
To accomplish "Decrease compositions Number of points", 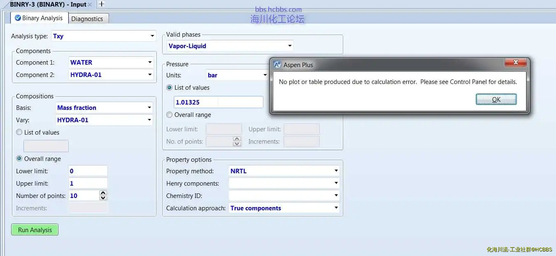I will (x=103, y=198).
